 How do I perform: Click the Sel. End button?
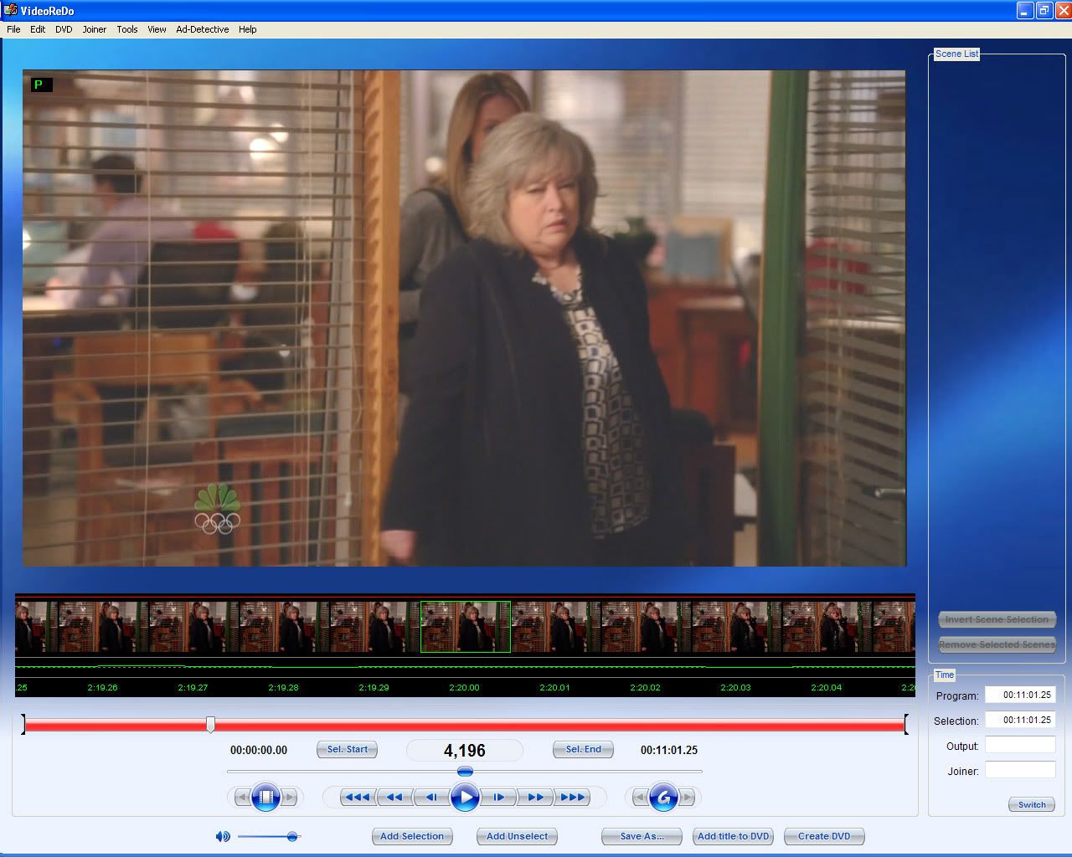[583, 750]
